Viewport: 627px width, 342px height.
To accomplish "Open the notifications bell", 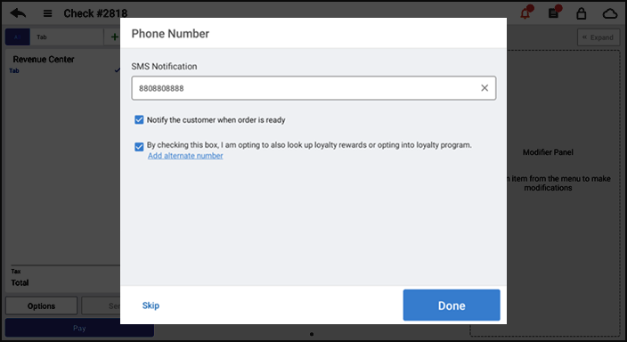I will (525, 13).
